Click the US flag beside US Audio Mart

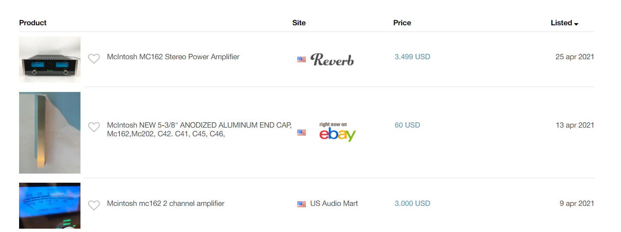(302, 204)
